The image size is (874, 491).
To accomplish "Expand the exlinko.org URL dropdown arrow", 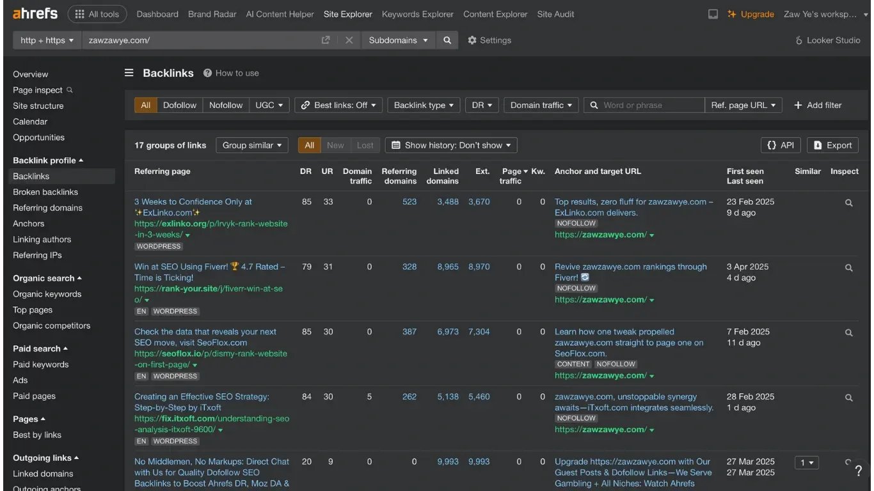I will pyautogui.click(x=188, y=235).
